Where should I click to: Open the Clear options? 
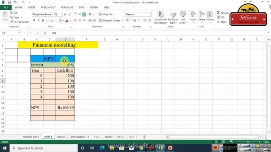point(222,22)
